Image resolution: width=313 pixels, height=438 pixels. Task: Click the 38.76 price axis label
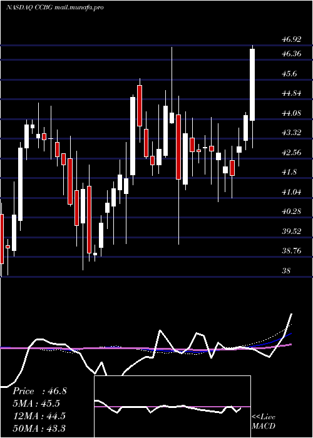292,251
